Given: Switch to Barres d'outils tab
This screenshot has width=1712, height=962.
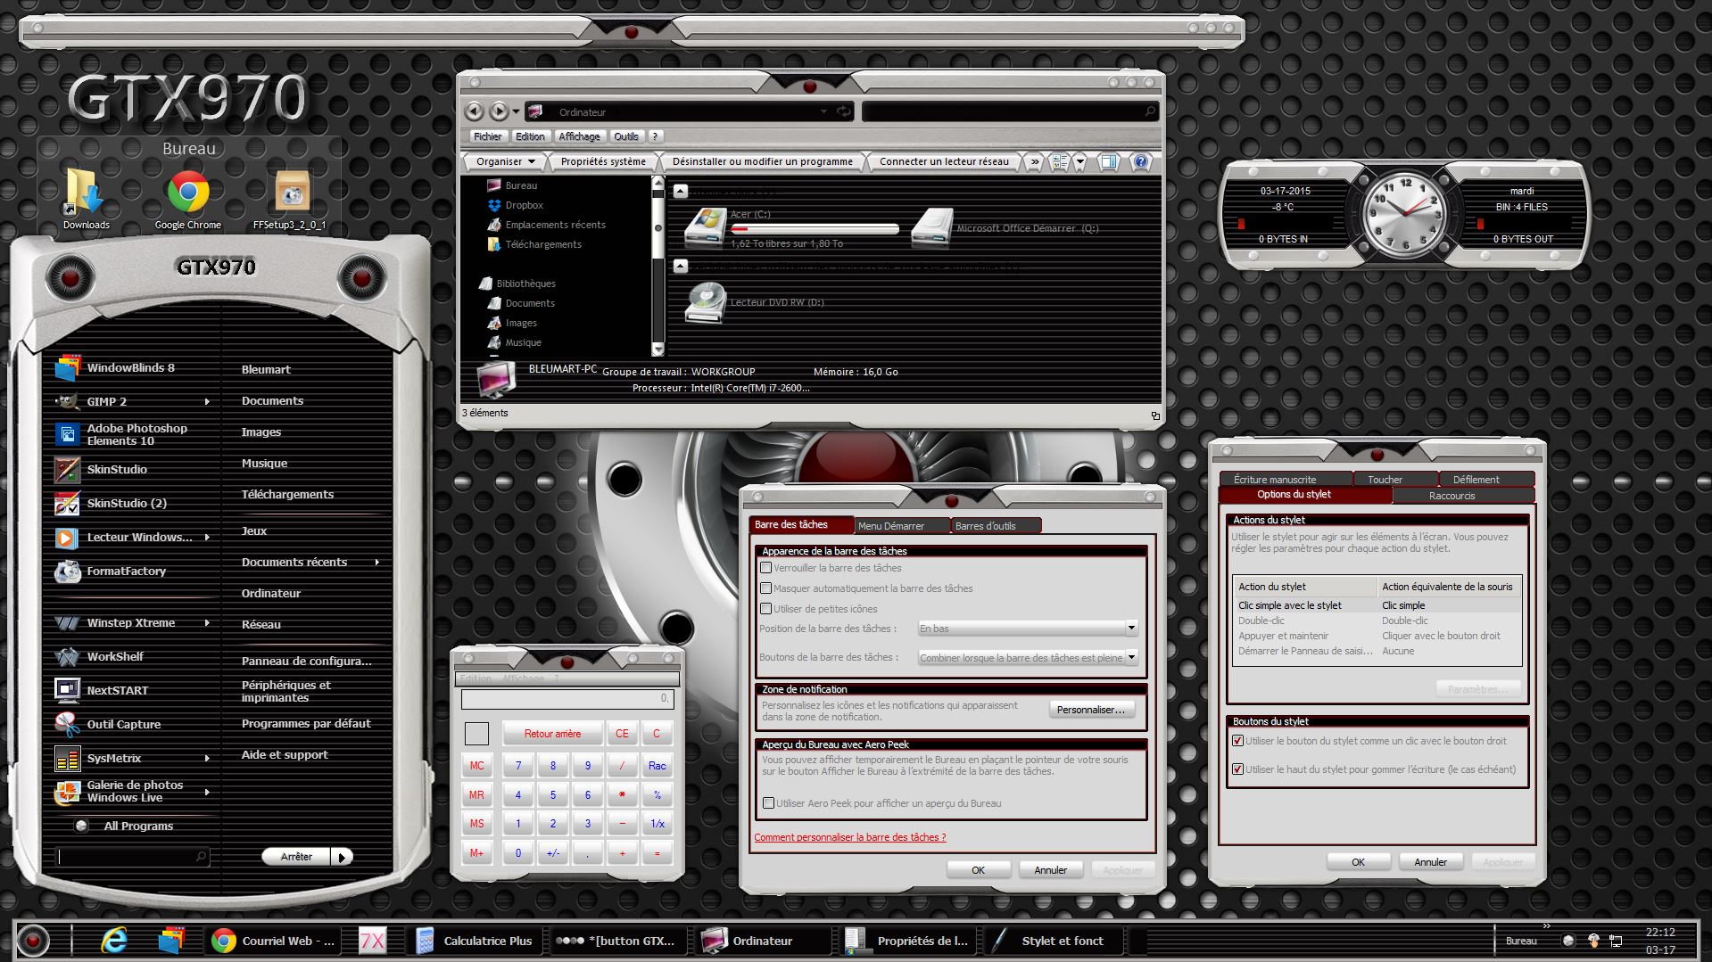Looking at the screenshot, I should coord(995,526).
